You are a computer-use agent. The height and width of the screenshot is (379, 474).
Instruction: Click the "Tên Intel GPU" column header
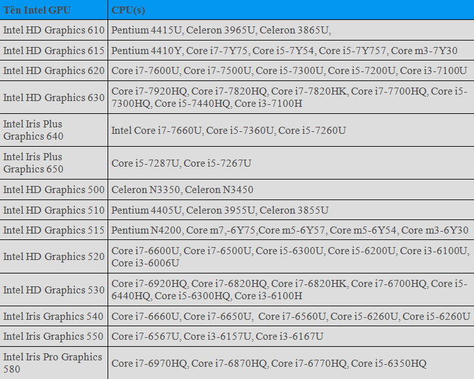pos(37,10)
